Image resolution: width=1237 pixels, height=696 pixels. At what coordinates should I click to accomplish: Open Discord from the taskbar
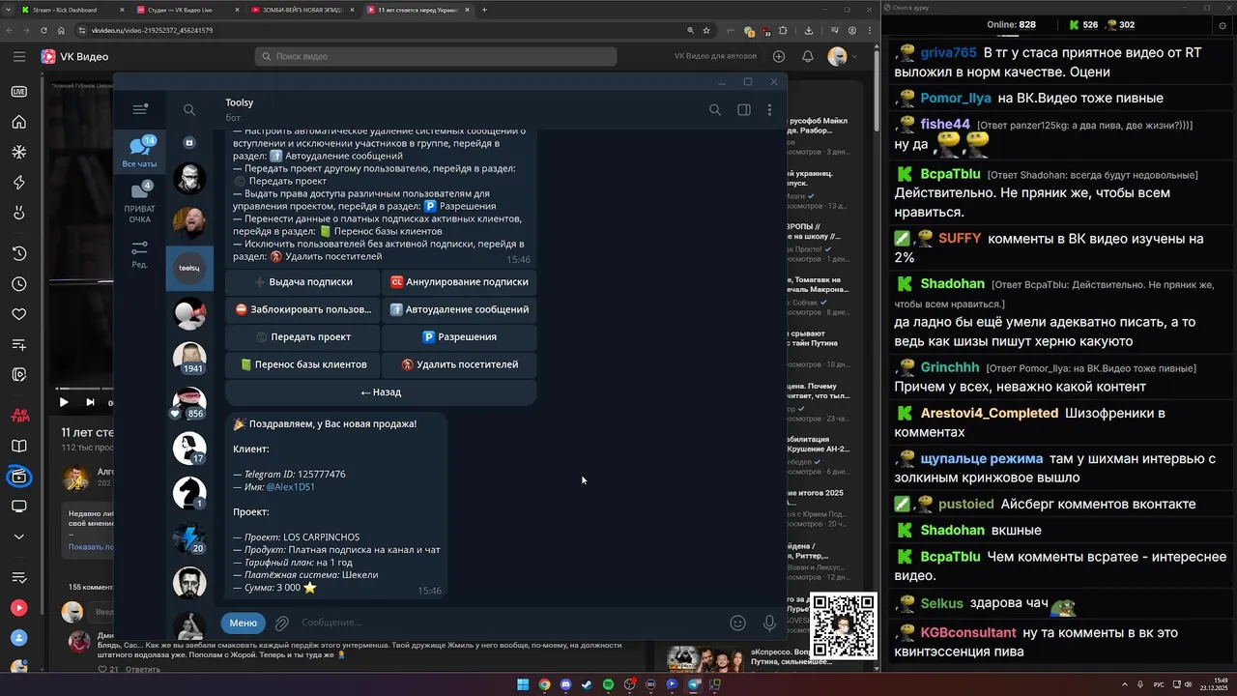coord(565,685)
